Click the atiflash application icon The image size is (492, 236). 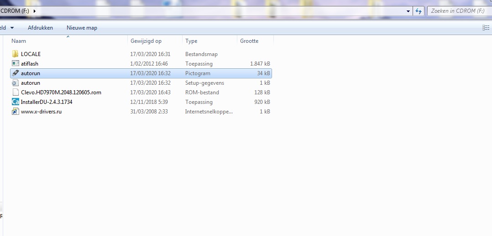(x=16, y=63)
